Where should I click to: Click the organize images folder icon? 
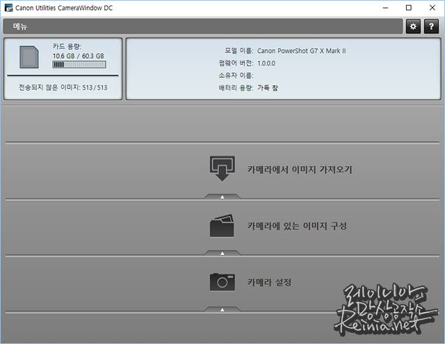[222, 226]
